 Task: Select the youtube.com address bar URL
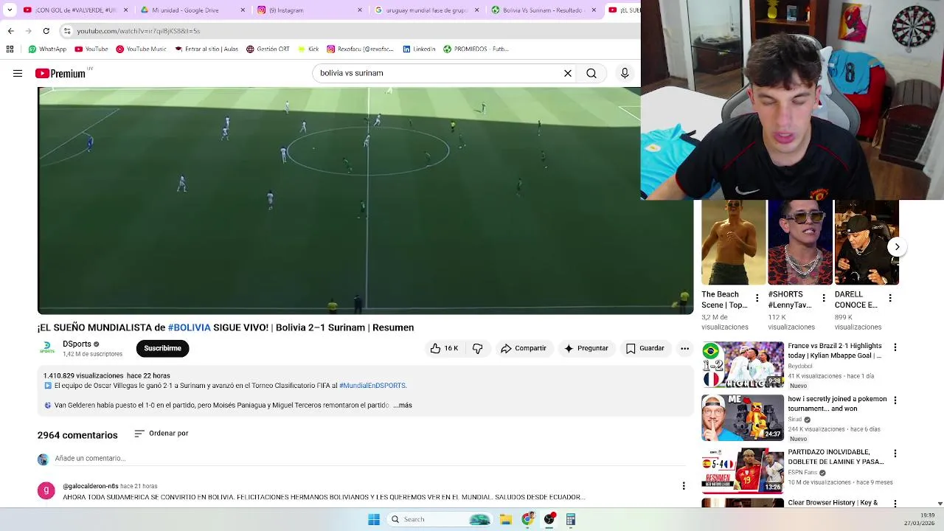138,31
